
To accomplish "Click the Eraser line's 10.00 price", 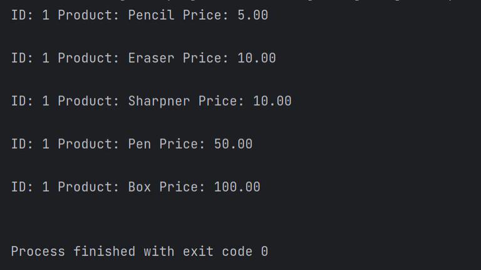I will [x=257, y=58].
